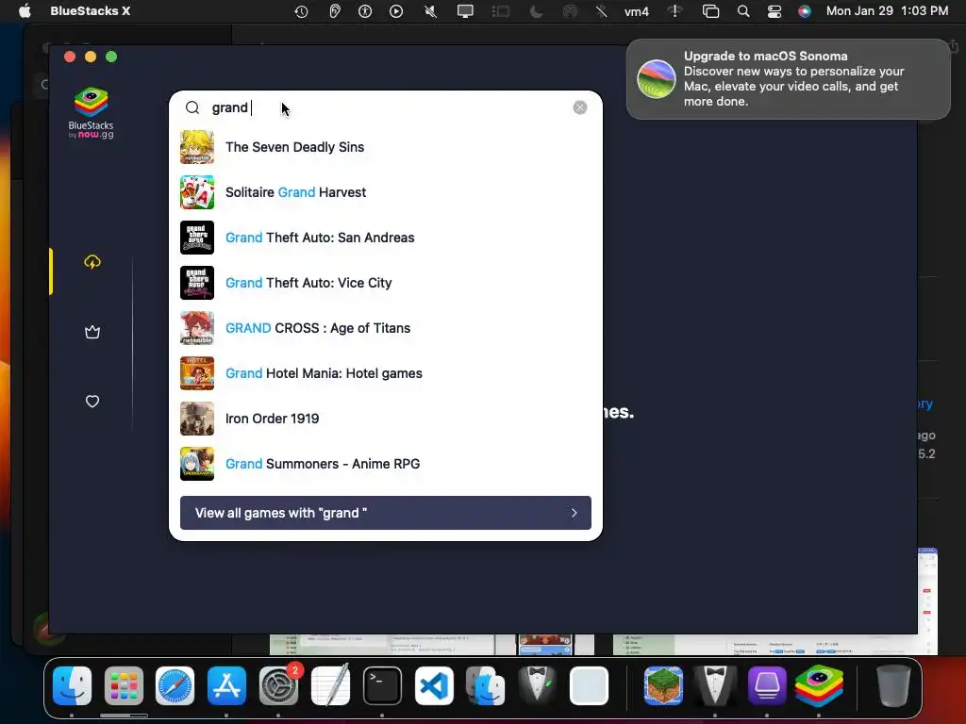Select Solitaire Grand Harvest game icon
This screenshot has width=966, height=724.
tap(197, 192)
